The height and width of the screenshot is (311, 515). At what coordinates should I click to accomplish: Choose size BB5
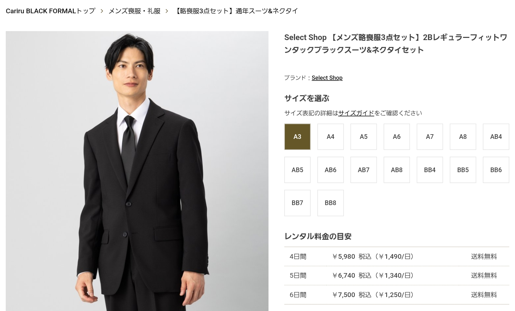[x=463, y=170]
